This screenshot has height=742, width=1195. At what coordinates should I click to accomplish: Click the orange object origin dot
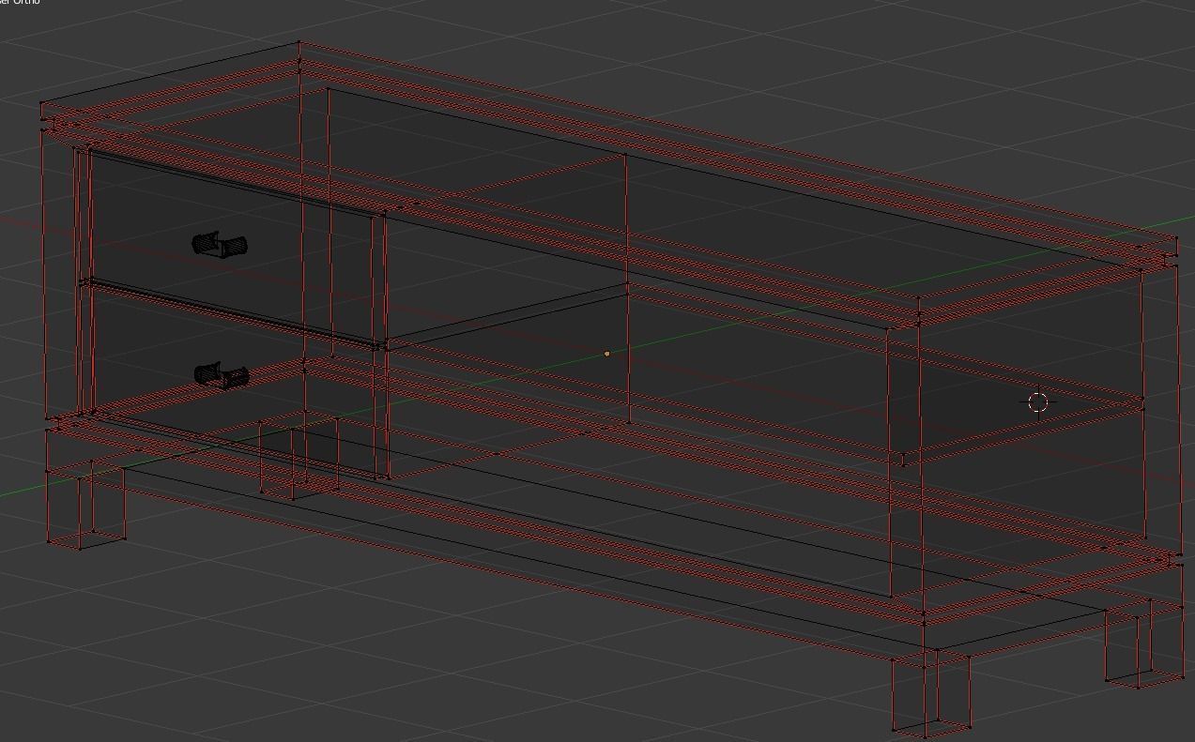[x=606, y=354]
